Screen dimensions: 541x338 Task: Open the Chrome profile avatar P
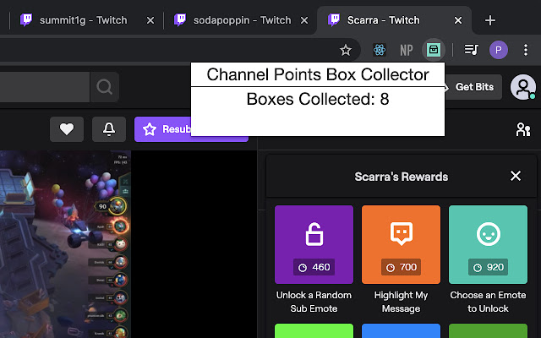click(498, 50)
